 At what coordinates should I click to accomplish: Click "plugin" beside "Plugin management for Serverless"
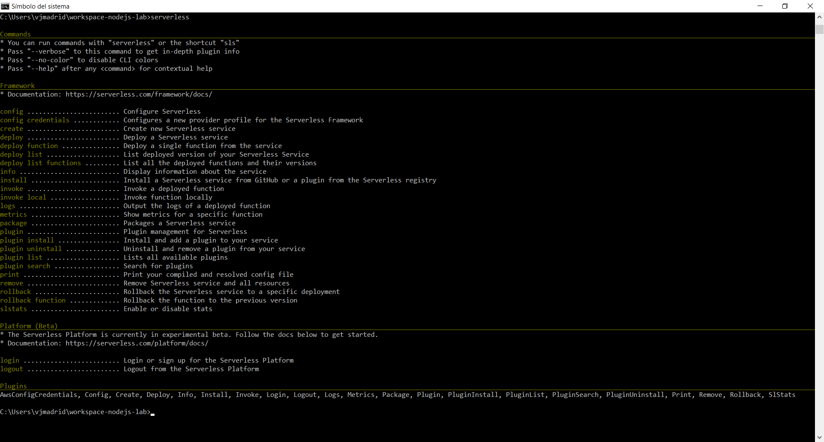click(12, 232)
